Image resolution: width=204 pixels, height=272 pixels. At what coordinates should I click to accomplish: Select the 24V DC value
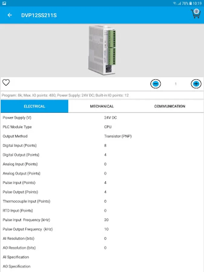coord(110,118)
